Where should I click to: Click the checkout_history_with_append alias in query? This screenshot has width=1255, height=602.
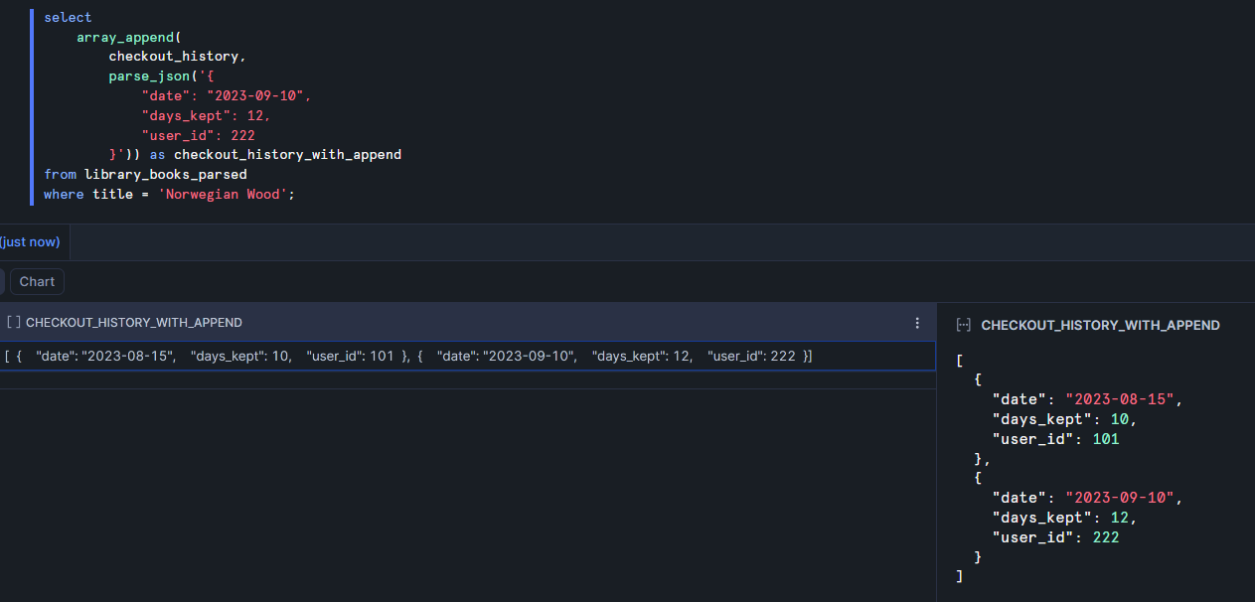(x=287, y=154)
